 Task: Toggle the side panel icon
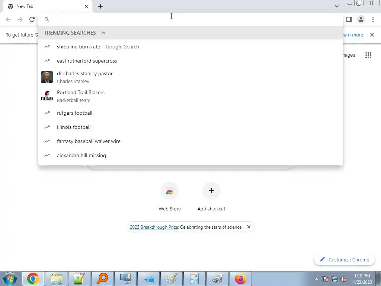coord(349,19)
